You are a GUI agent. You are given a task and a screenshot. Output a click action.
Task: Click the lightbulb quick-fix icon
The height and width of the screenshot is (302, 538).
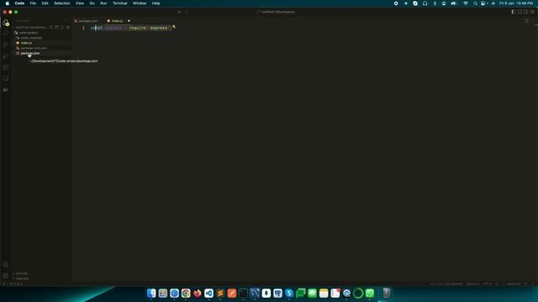tap(174, 26)
